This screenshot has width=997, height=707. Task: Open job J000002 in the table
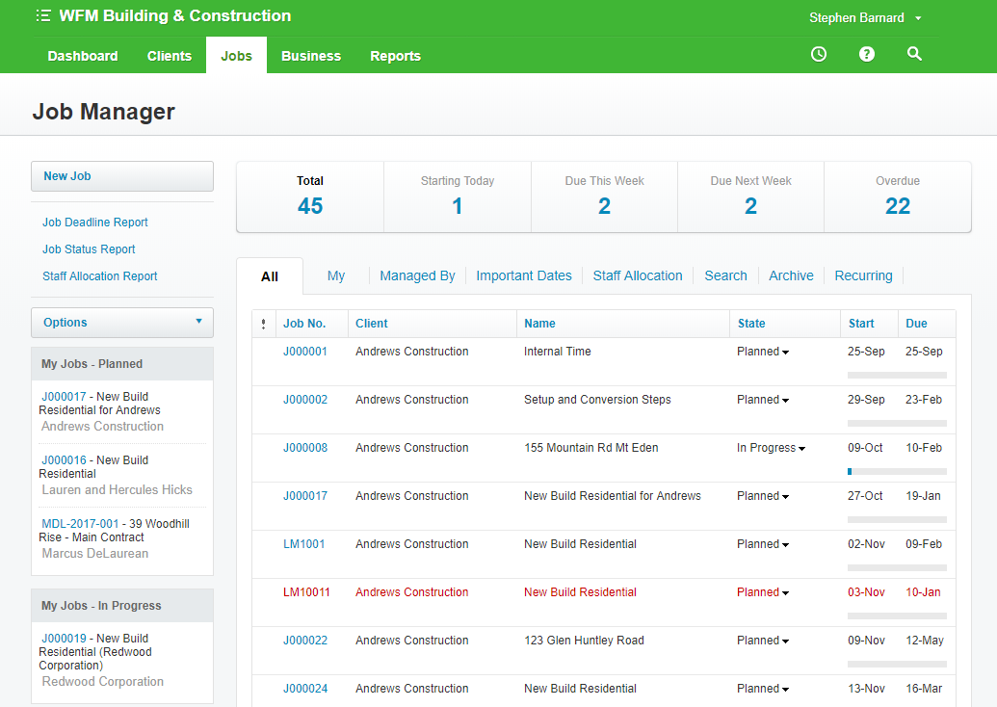click(x=305, y=400)
